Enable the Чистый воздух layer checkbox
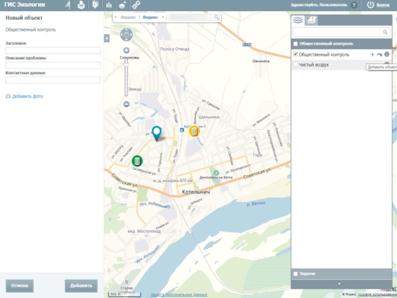Screen dimensions: 397x298 point(296,65)
